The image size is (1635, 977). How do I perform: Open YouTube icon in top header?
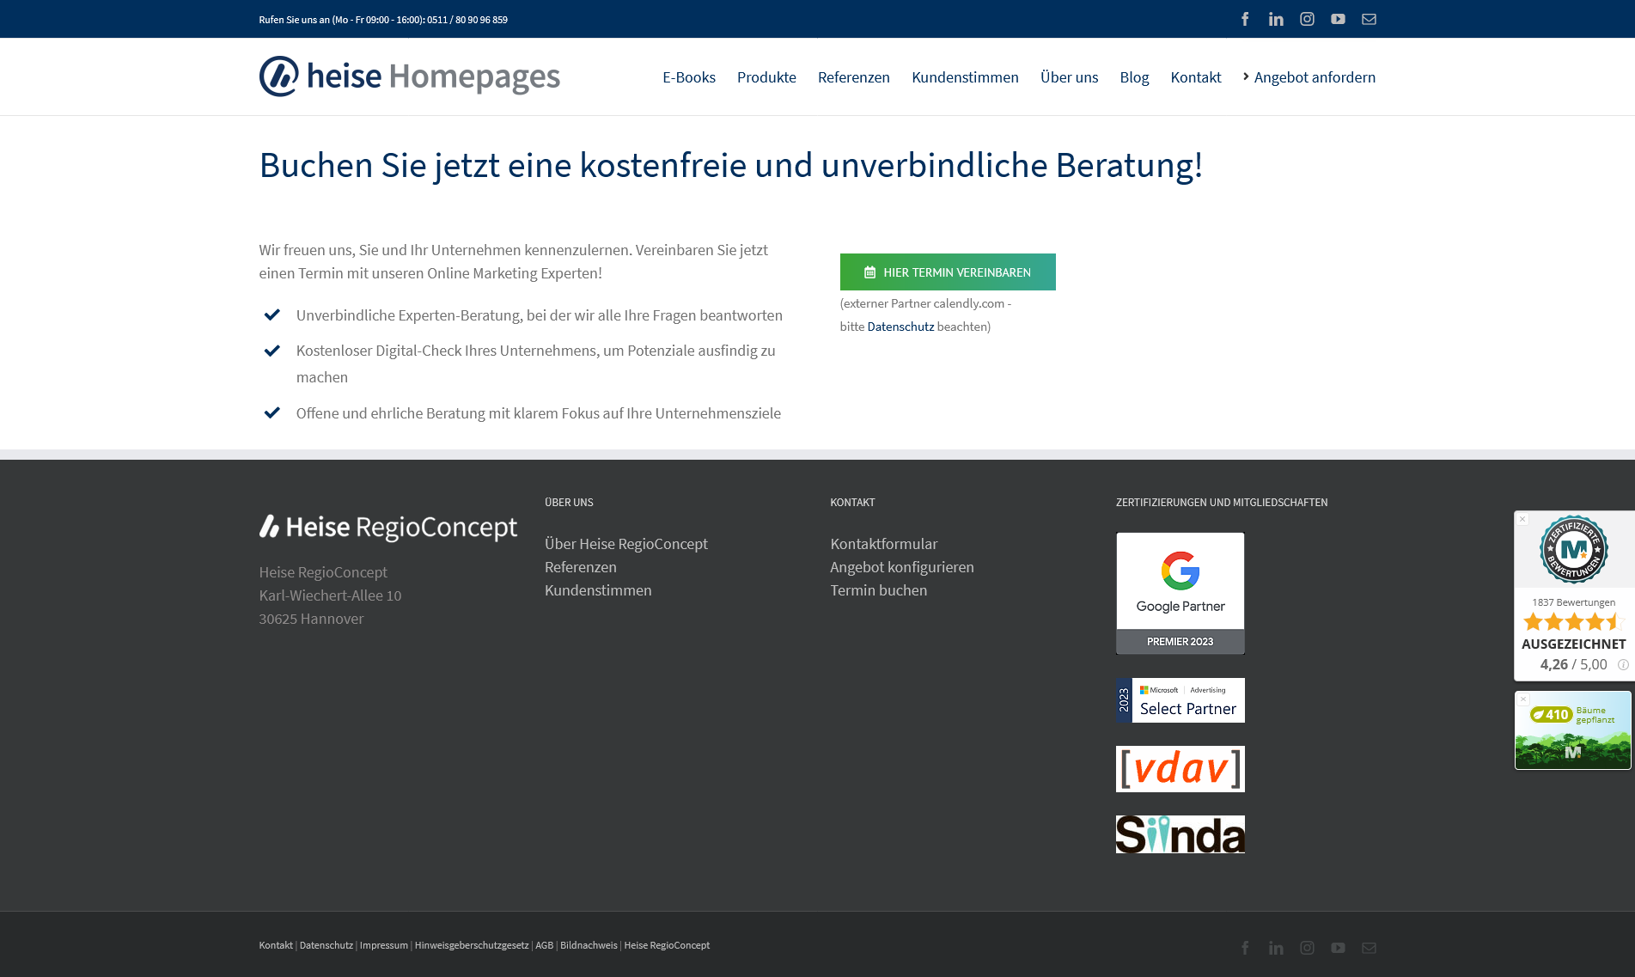(1338, 19)
